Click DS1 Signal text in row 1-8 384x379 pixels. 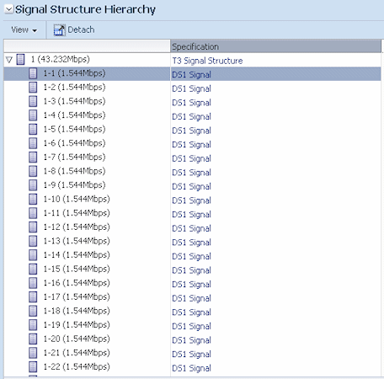tap(191, 173)
